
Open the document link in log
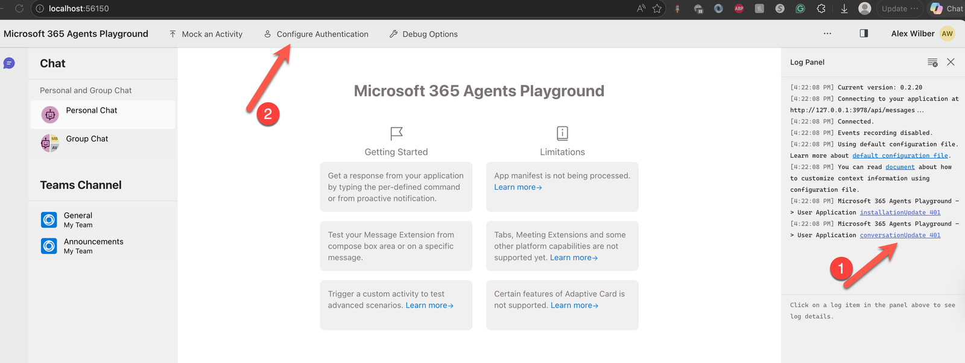(x=900, y=167)
